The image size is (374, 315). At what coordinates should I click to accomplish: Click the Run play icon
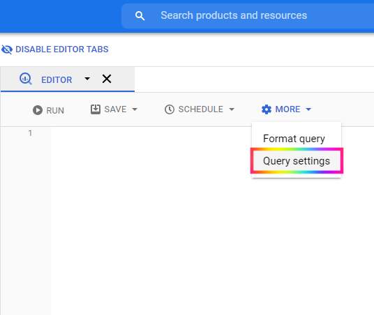(x=38, y=110)
